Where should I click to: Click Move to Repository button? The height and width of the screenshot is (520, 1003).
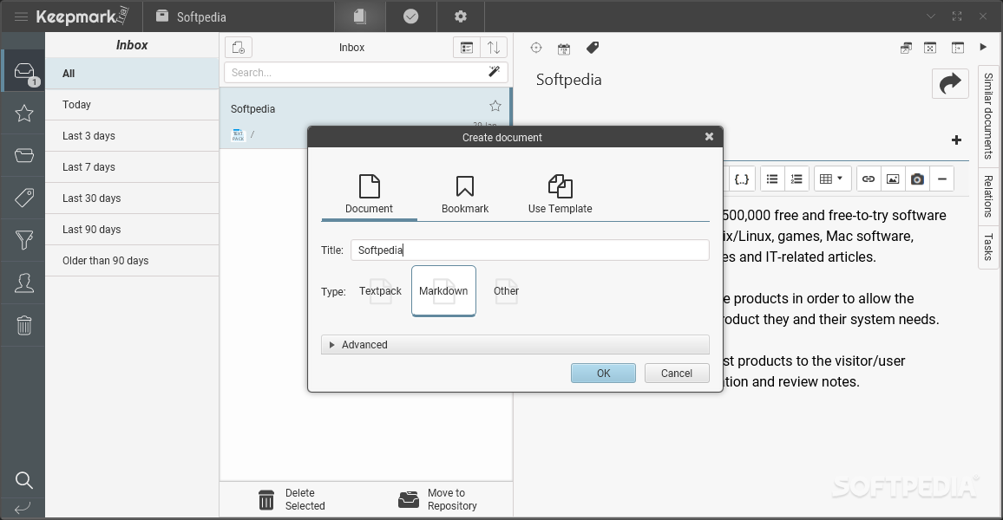[437, 499]
